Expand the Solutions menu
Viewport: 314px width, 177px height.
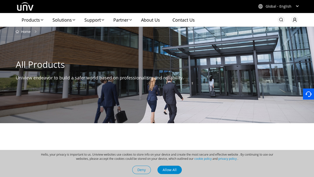tap(64, 20)
